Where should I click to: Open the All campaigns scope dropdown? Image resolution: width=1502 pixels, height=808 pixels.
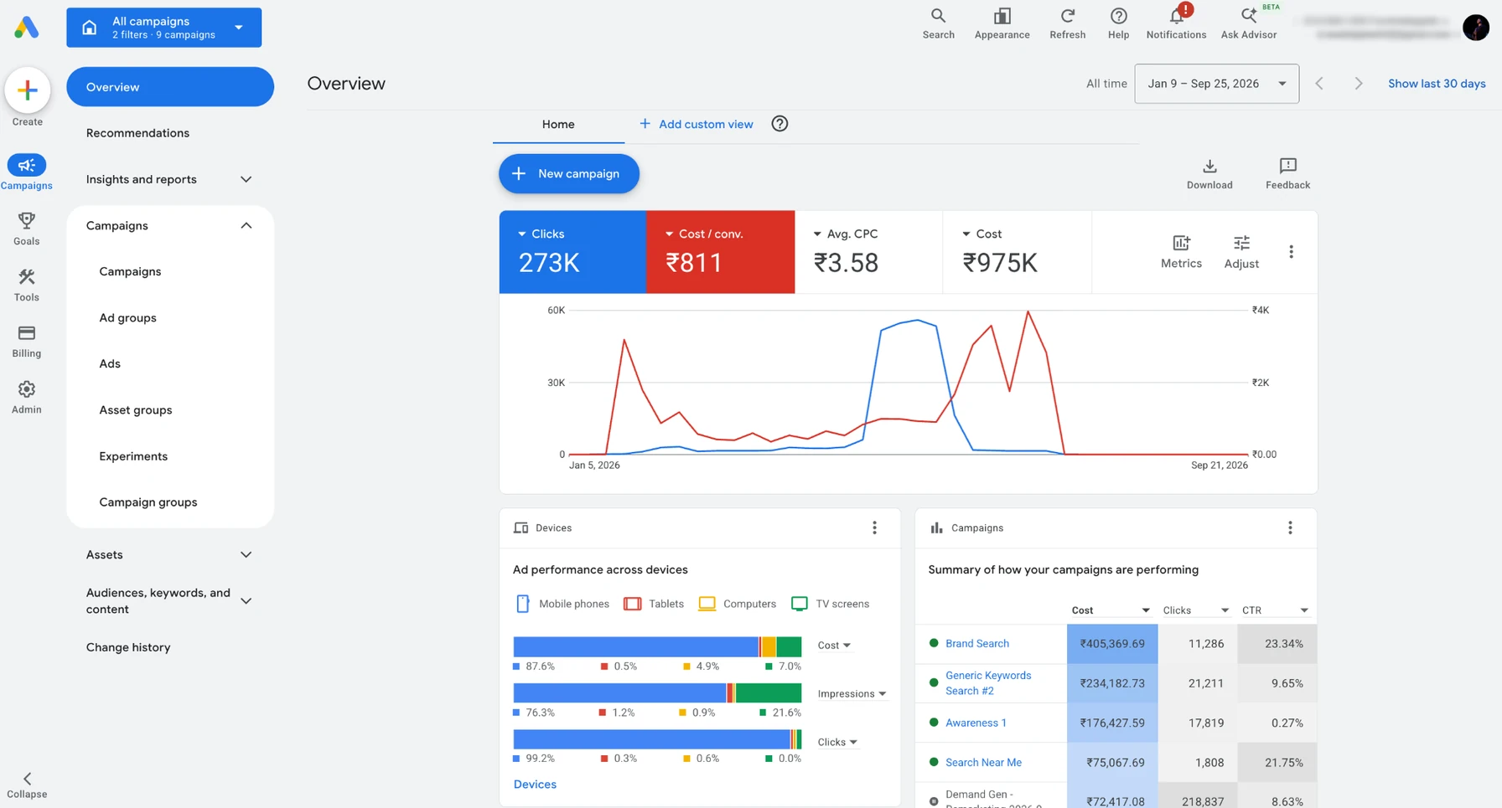pos(164,28)
